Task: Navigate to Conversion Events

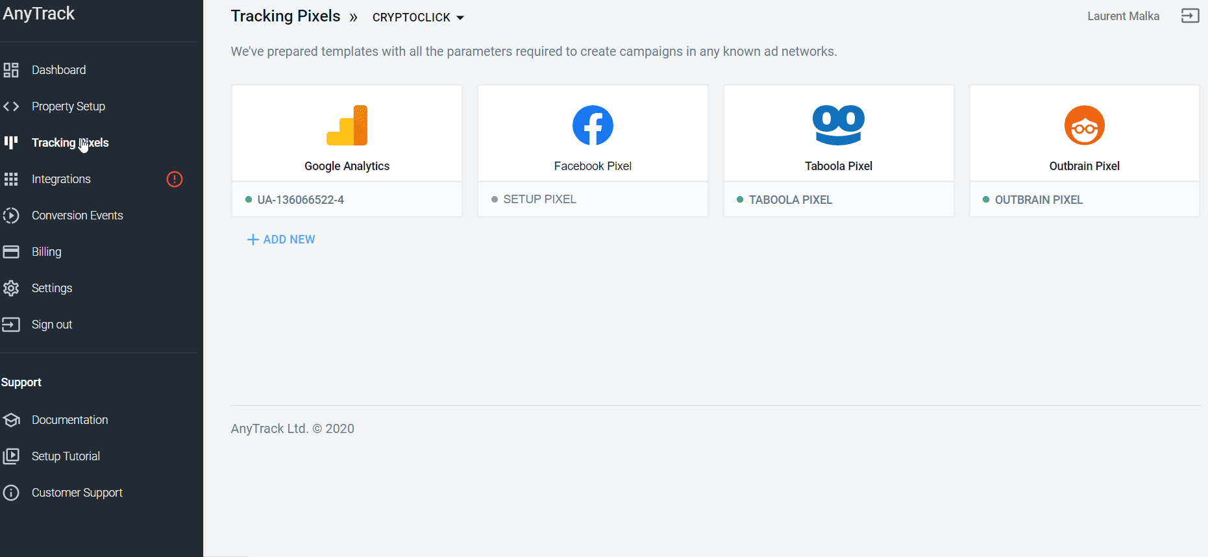Action: point(77,216)
